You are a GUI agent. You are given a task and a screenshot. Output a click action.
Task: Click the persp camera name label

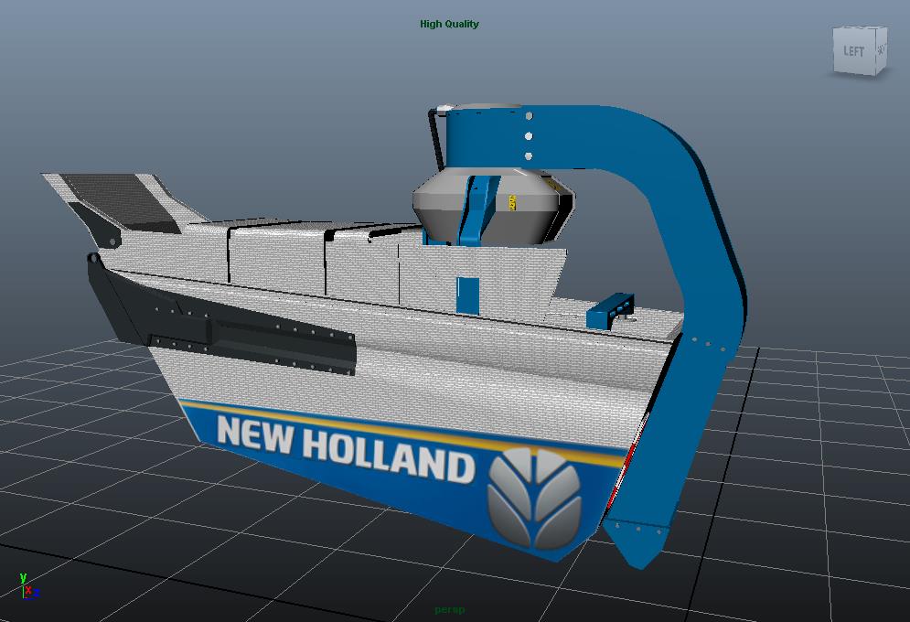click(450, 610)
